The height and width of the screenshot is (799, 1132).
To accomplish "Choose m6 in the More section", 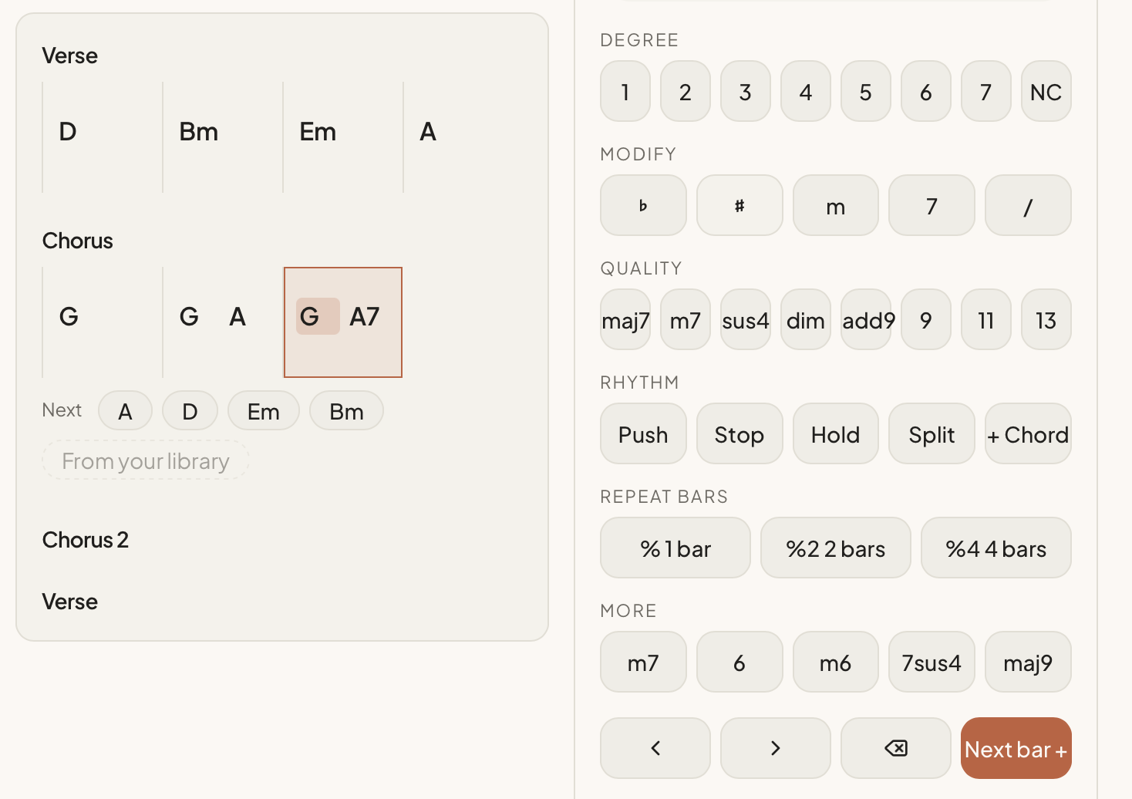I will tap(836, 662).
